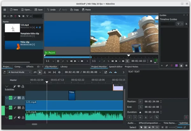Open the Normal Mode edit mode dropdown
This screenshot has height=131, width=191.
(x=19, y=72)
